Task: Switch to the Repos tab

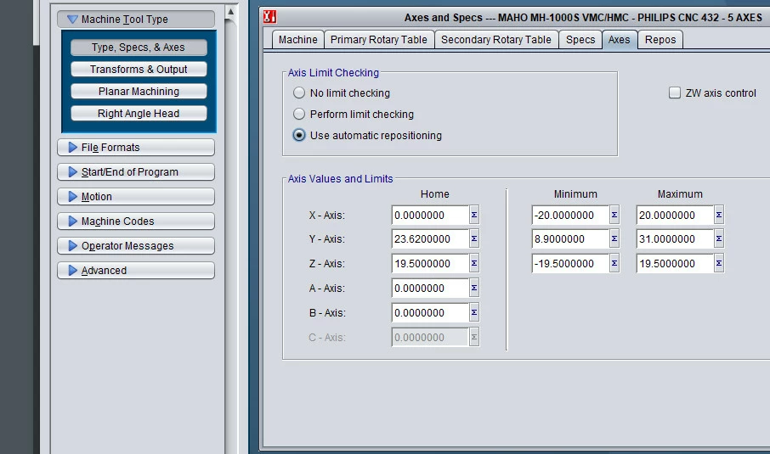Action: 660,39
